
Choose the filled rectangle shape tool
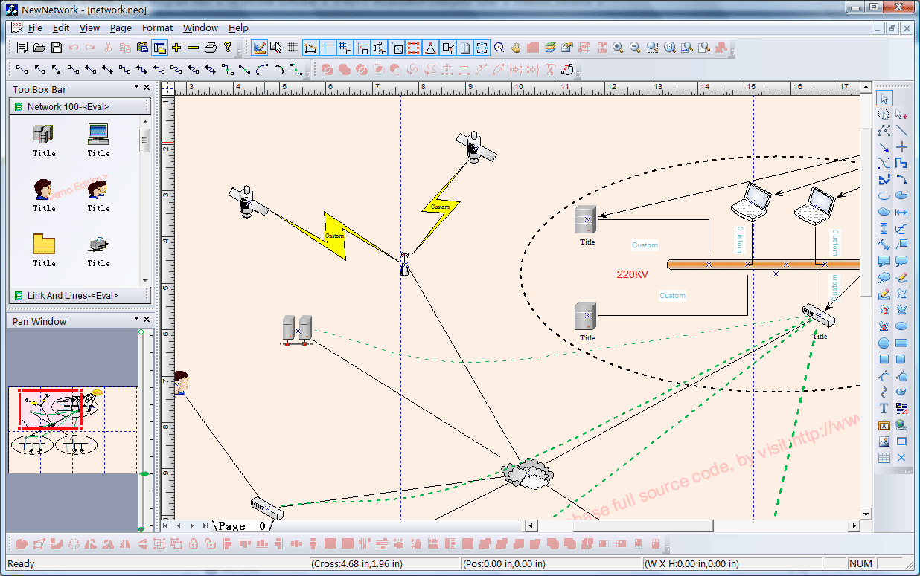901,343
